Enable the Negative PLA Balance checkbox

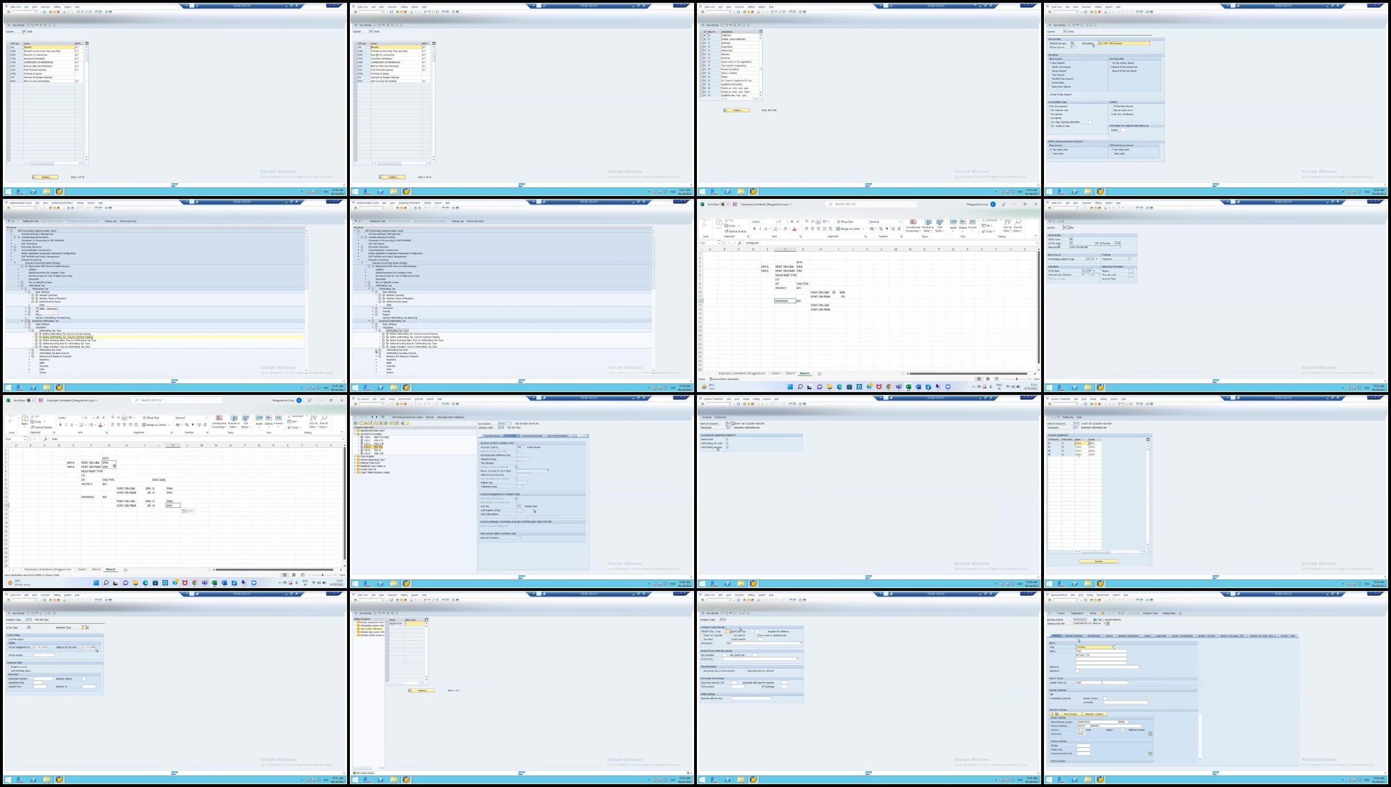765,632
